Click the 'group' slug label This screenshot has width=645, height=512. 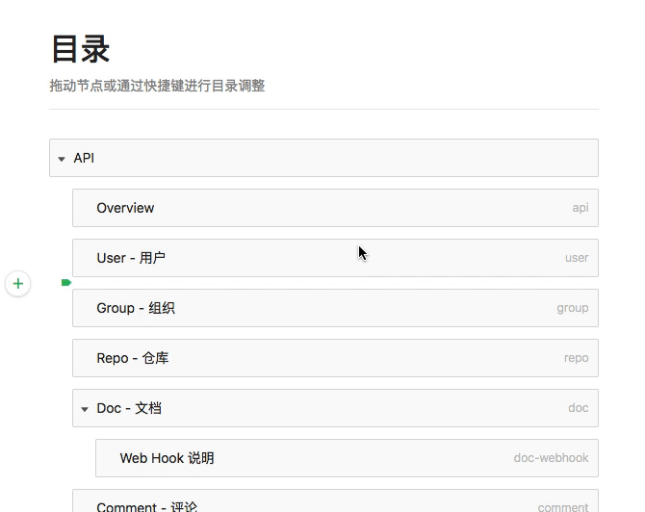click(x=572, y=308)
